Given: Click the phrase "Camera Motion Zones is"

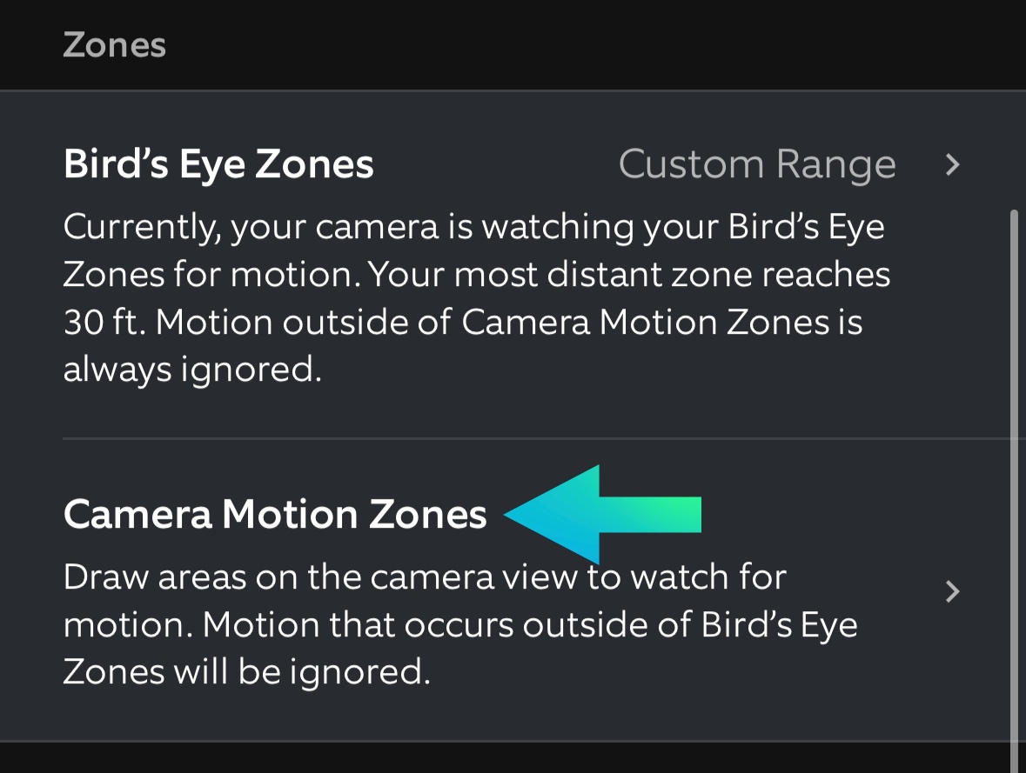Looking at the screenshot, I should point(661,323).
